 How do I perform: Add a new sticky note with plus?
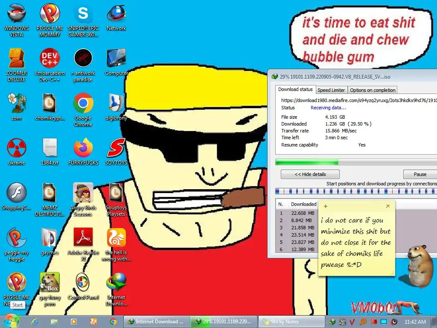[x=325, y=206]
